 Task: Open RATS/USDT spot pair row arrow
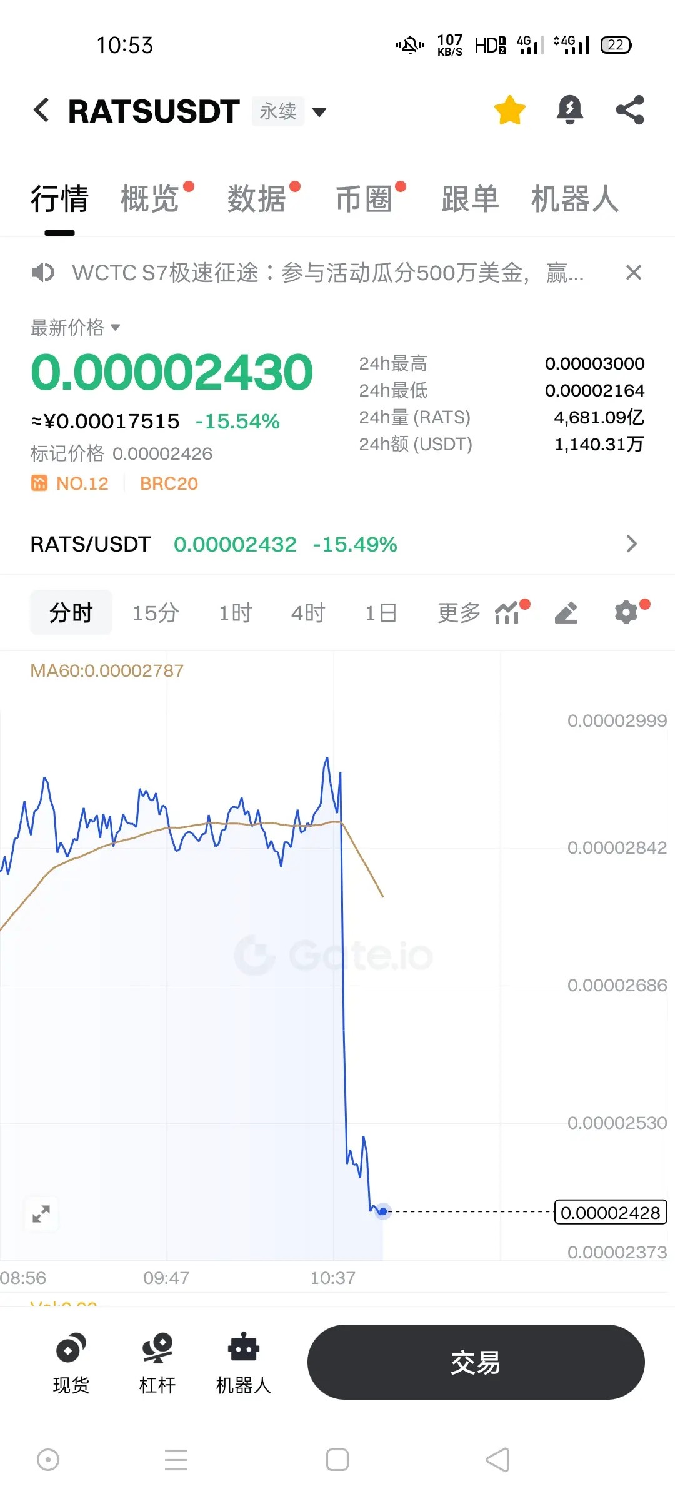632,544
